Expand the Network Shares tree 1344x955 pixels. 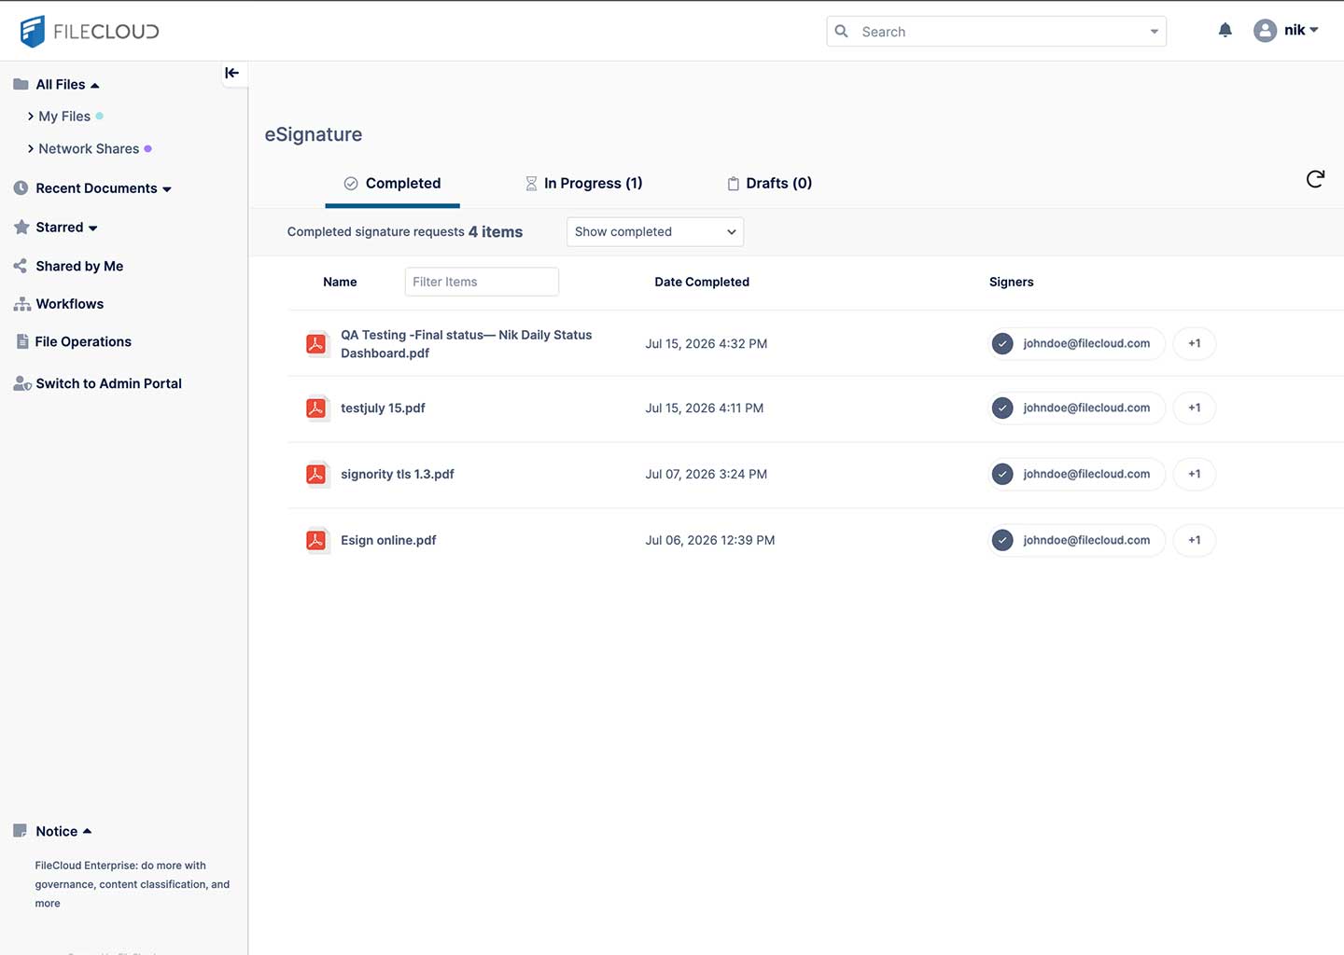31,148
